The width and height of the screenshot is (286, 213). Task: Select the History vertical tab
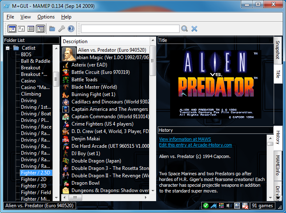278,137
